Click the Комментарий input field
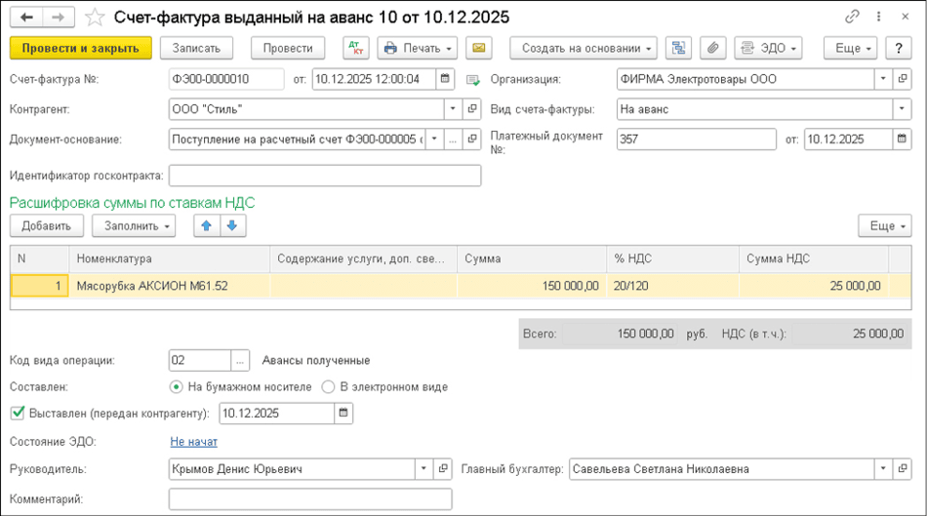Viewport: 927px width, 516px height. click(310, 498)
